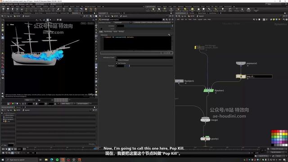This screenshot has height=162, width=288.
Task: Open parameter pane gear menu
Action: click(x=164, y=19)
